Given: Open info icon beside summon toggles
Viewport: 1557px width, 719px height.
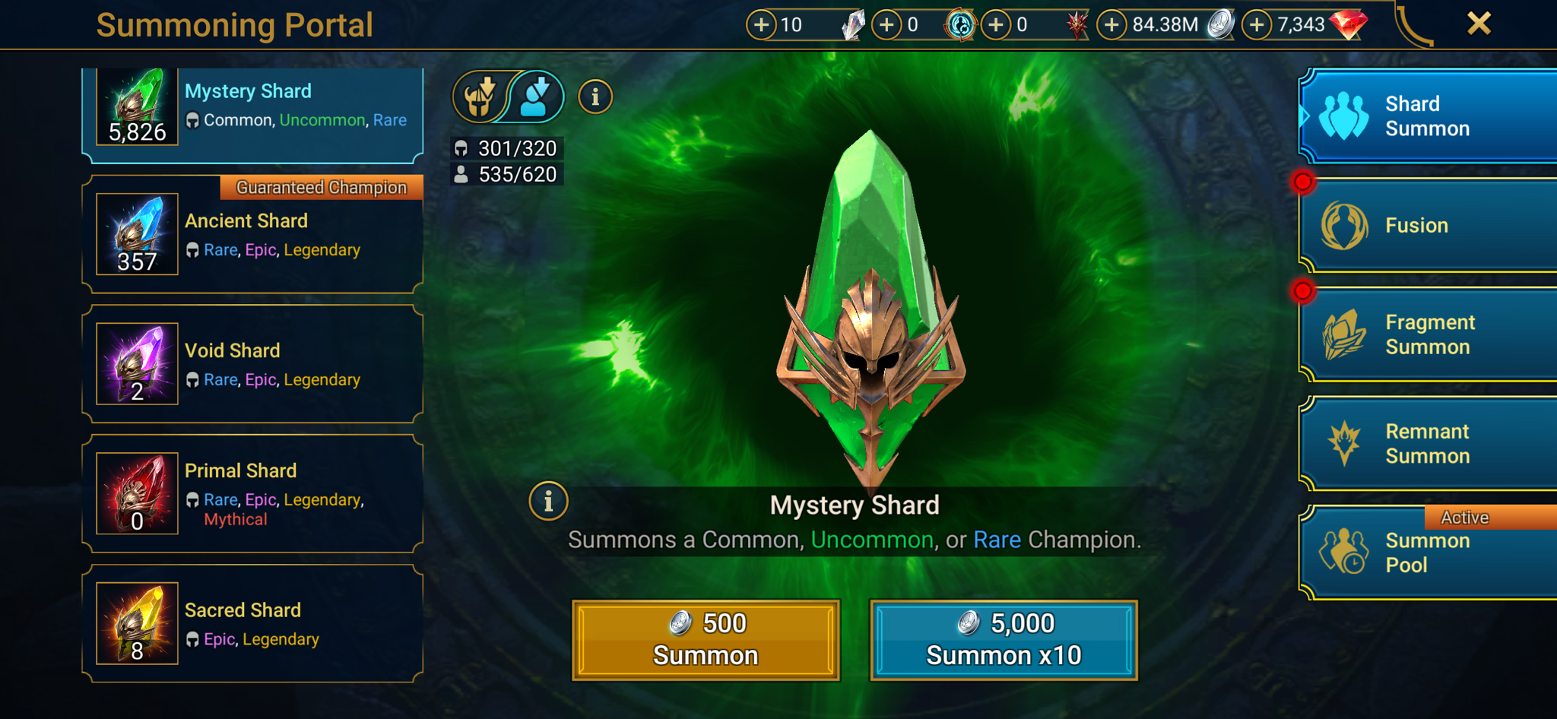Looking at the screenshot, I should tap(595, 97).
